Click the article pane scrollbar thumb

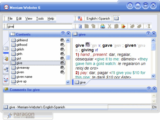[153, 47]
